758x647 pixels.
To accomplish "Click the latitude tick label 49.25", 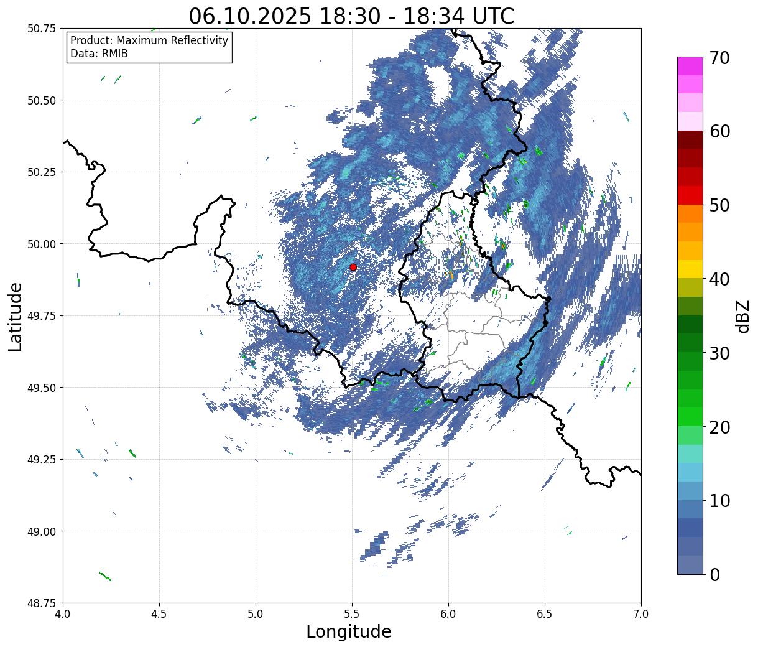I will (42, 460).
